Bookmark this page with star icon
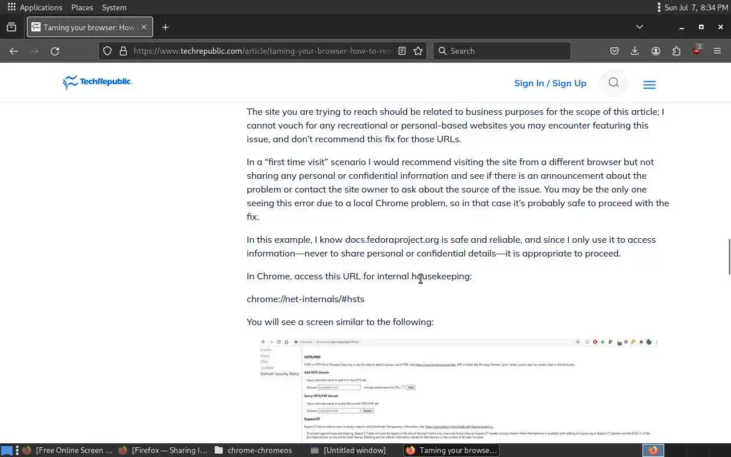731x457 pixels. click(x=418, y=51)
